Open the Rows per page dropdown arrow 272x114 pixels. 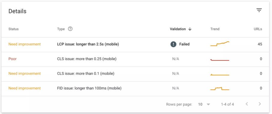[x=208, y=104]
